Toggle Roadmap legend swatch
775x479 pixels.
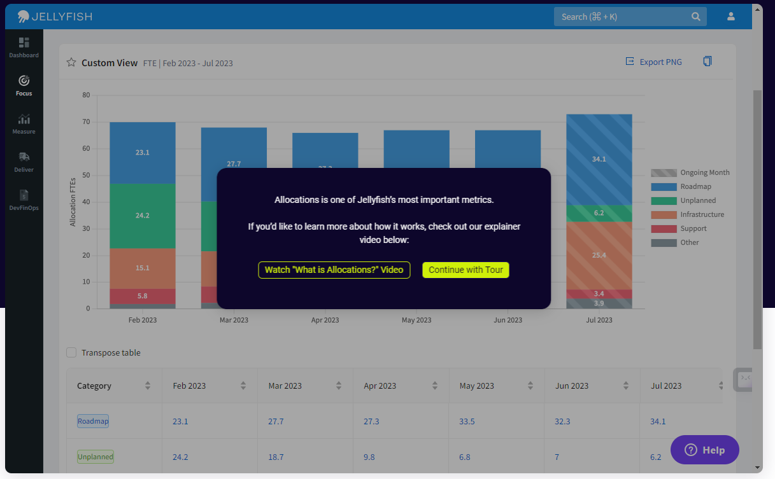[664, 186]
